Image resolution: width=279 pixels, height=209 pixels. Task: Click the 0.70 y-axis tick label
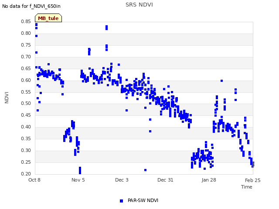pos(26,57)
